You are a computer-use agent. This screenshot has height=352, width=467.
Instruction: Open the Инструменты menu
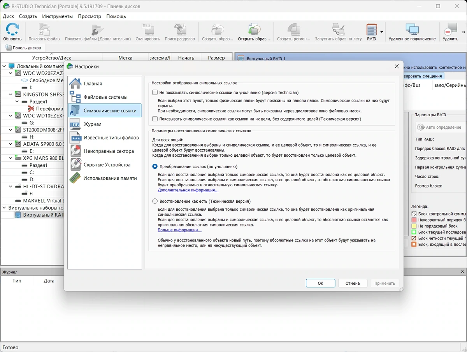57,16
